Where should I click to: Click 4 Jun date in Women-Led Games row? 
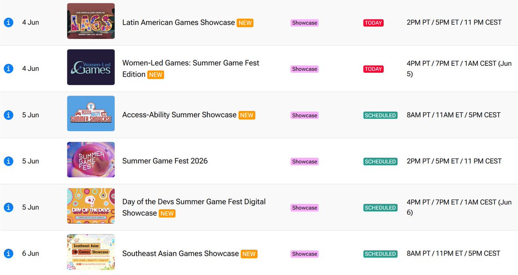click(x=31, y=68)
